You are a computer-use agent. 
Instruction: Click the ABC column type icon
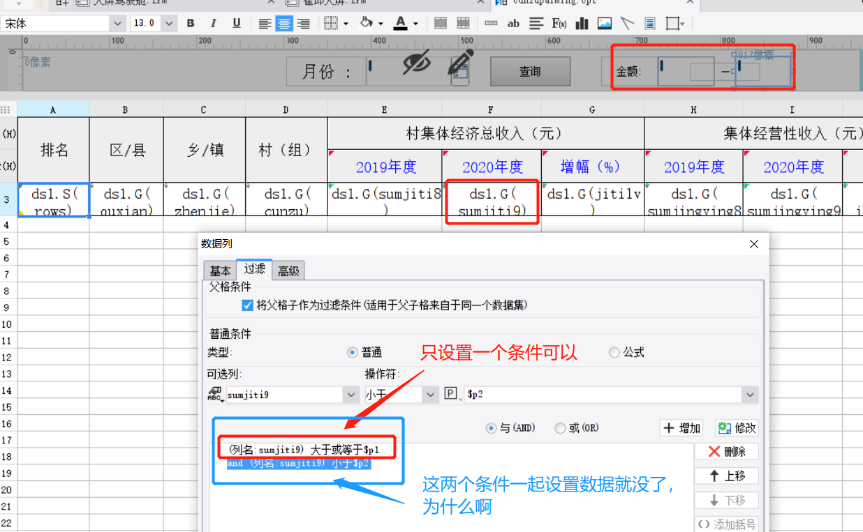pos(215,395)
